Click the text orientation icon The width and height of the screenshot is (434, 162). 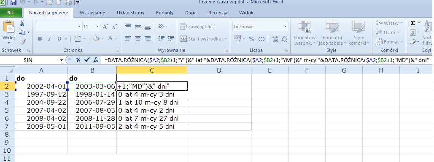(x=161, y=27)
